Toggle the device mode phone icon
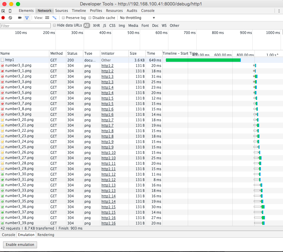This screenshot has width=283, height=252. [x=10, y=11]
